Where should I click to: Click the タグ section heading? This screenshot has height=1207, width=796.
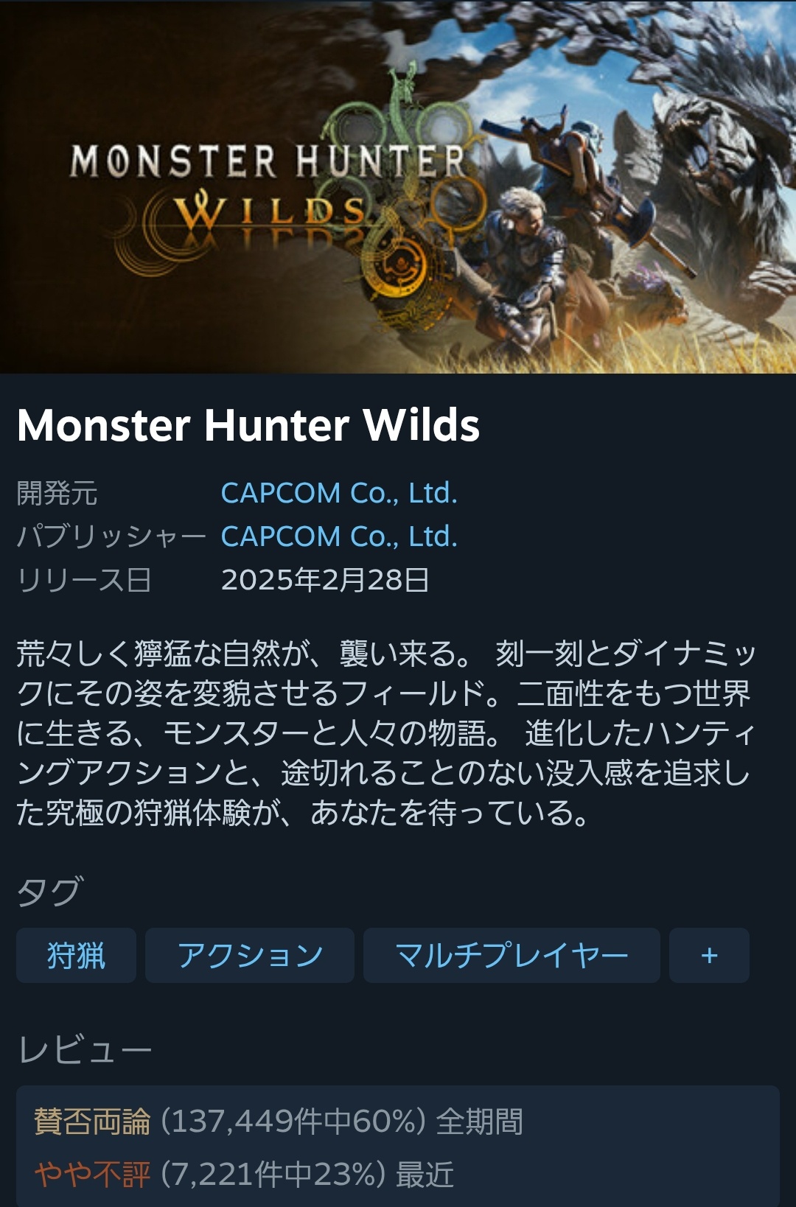pyautogui.click(x=50, y=892)
